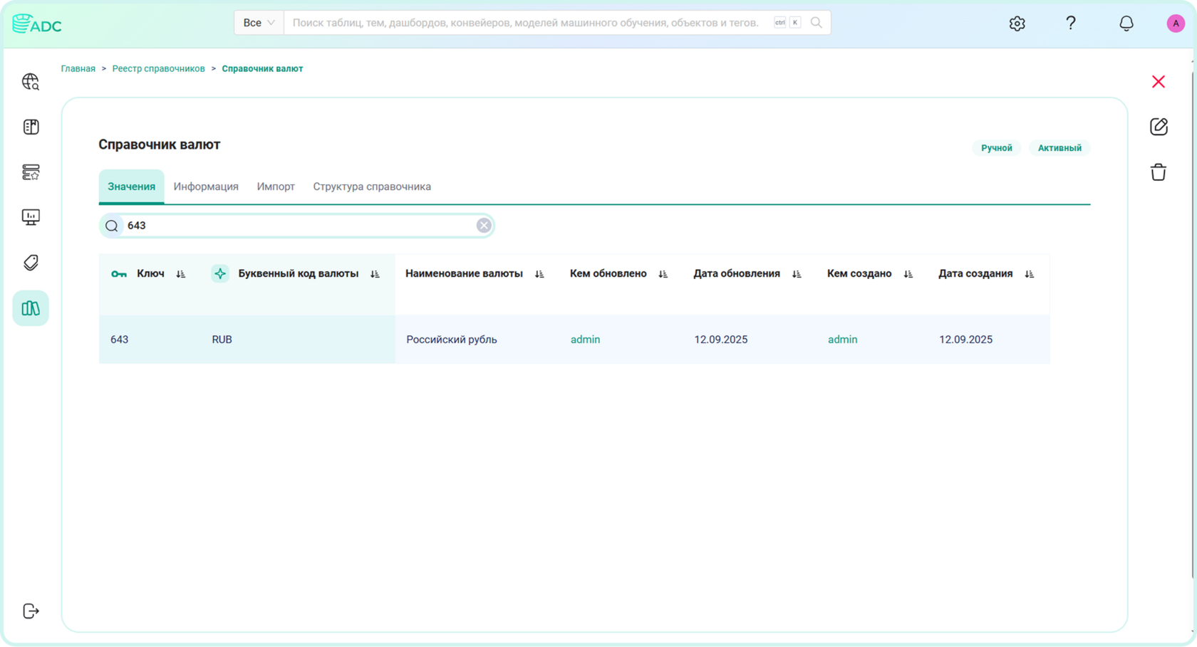
Task: Click the ADC logo
Action: [37, 23]
